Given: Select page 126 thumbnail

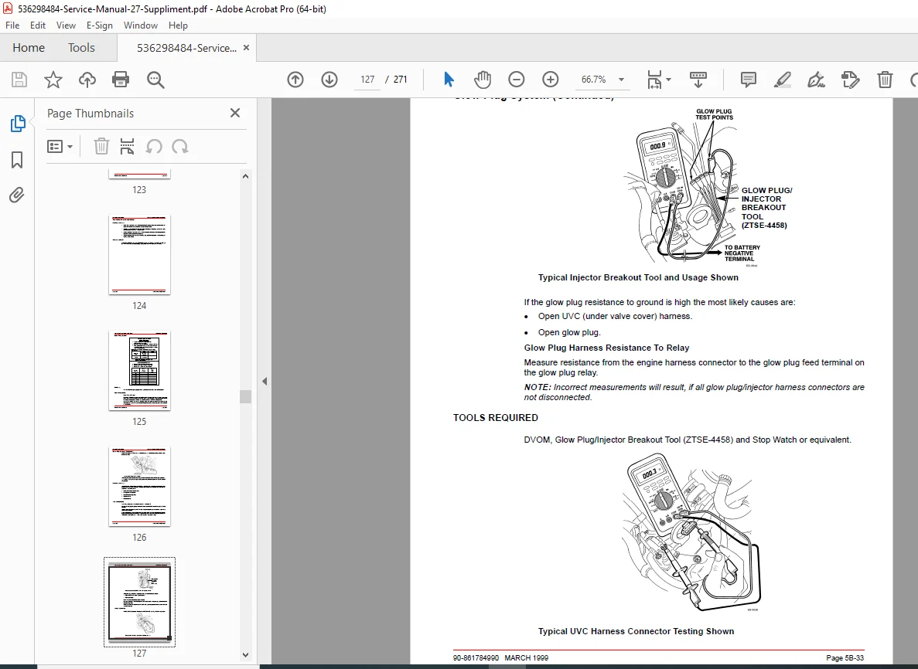Looking at the screenshot, I should [139, 486].
